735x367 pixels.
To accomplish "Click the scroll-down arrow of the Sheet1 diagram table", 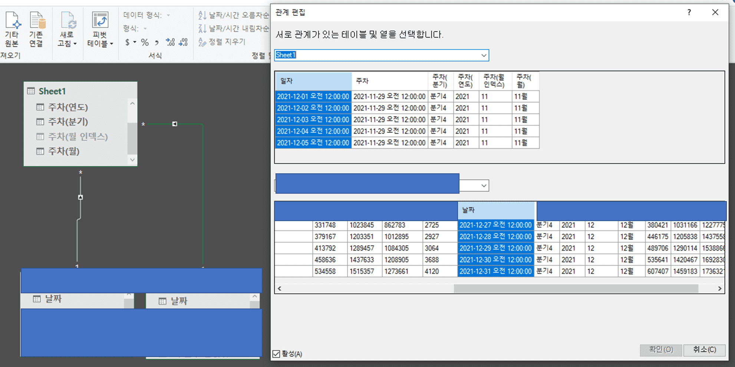I will click(132, 160).
